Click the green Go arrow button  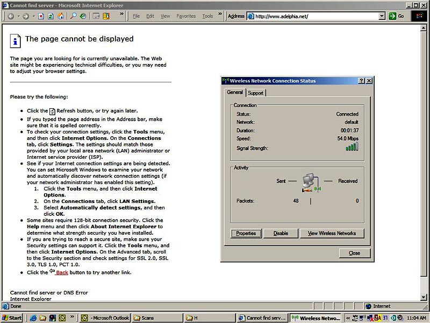397,16
